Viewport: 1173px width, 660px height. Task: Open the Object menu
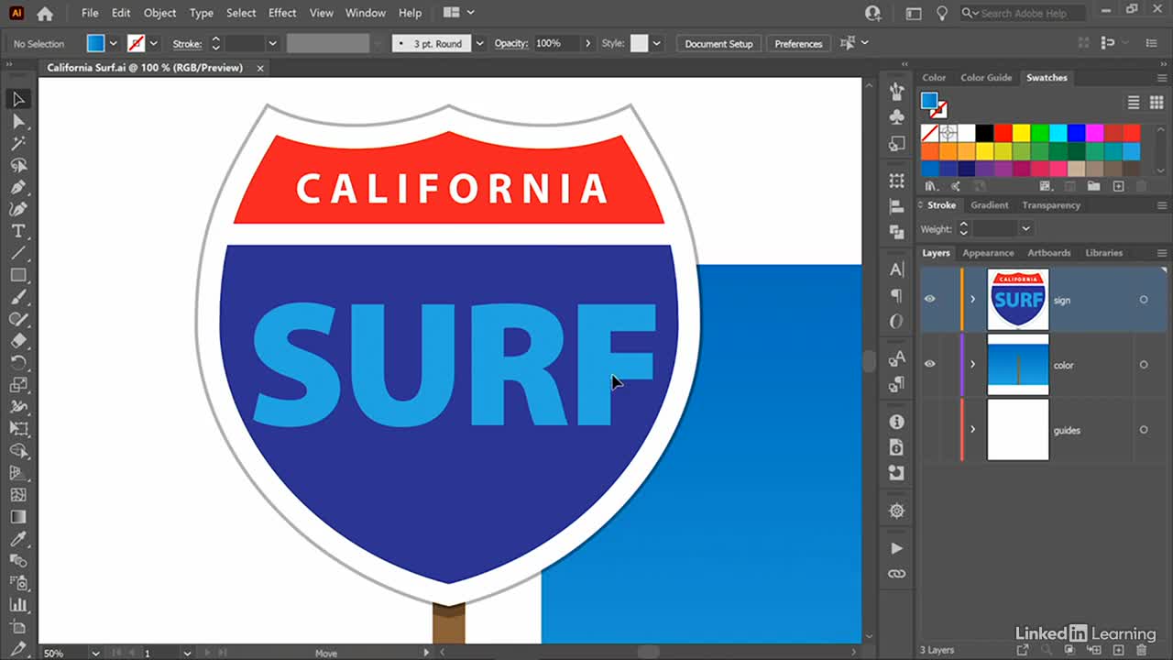coord(159,13)
